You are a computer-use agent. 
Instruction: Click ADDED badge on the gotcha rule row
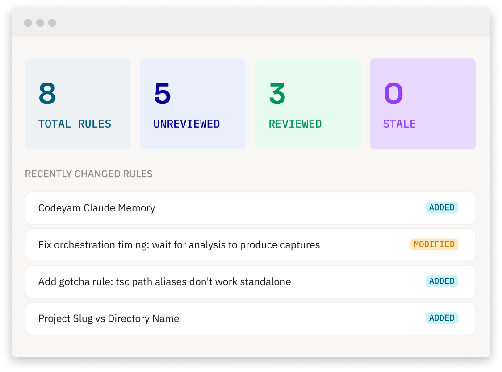click(442, 281)
